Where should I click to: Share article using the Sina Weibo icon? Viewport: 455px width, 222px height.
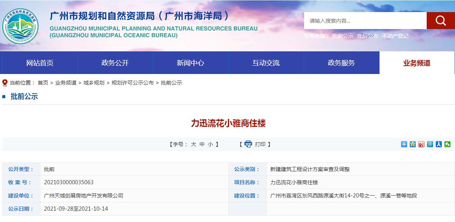[421, 144]
